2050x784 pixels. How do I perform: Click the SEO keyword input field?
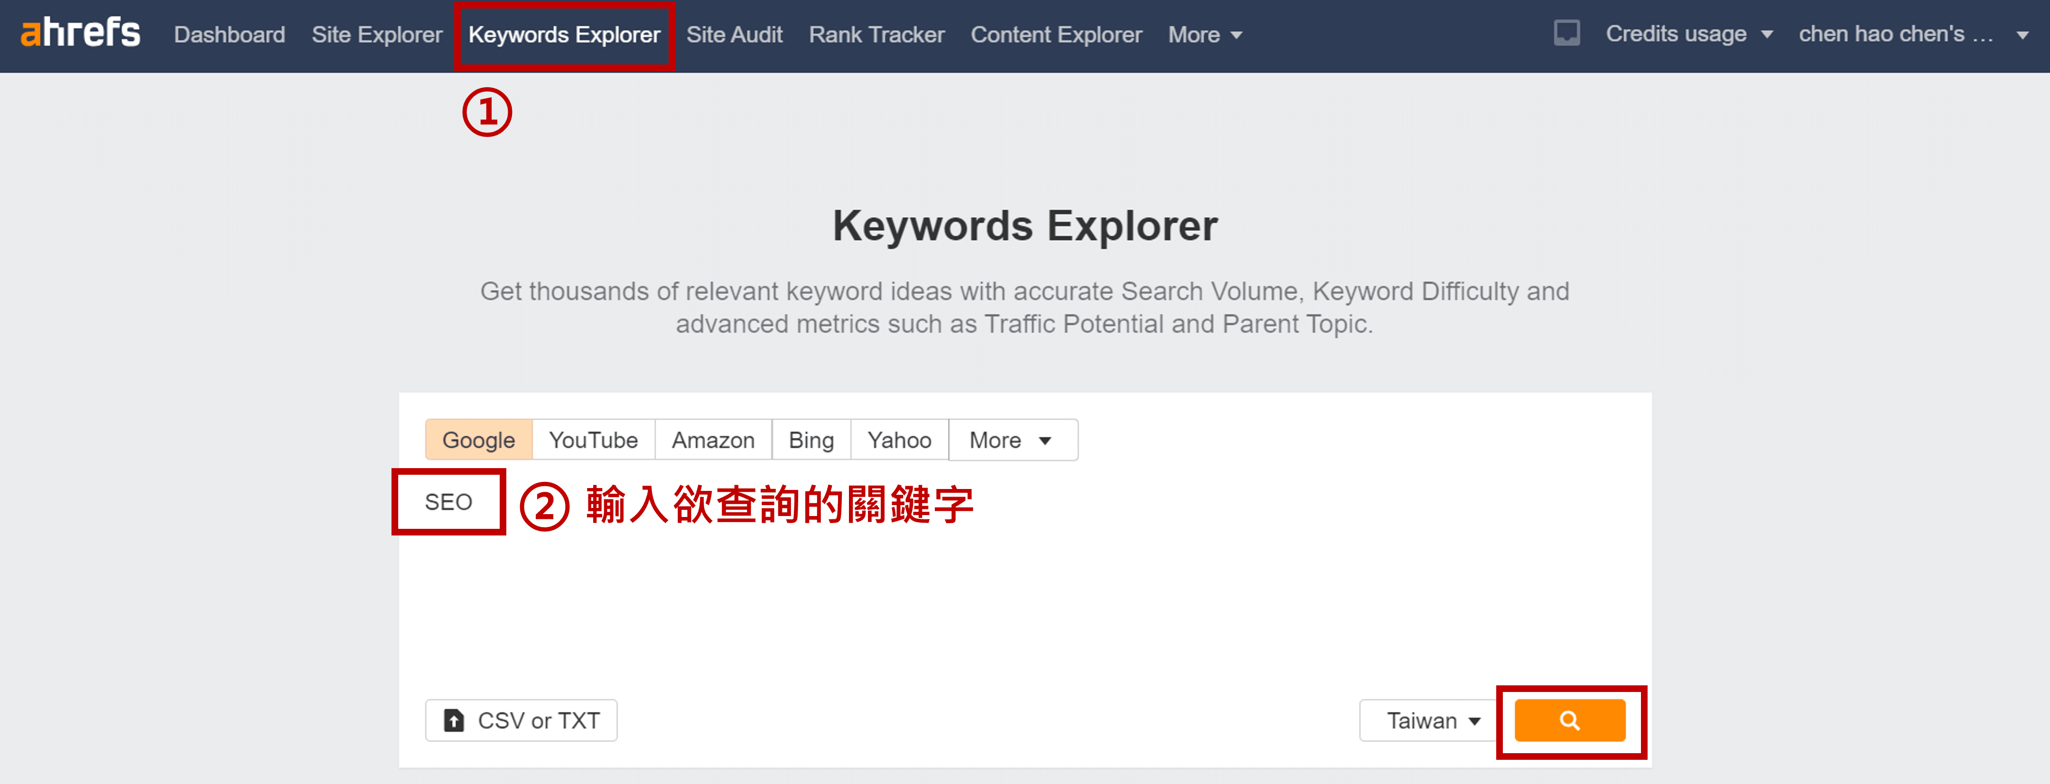click(x=448, y=502)
